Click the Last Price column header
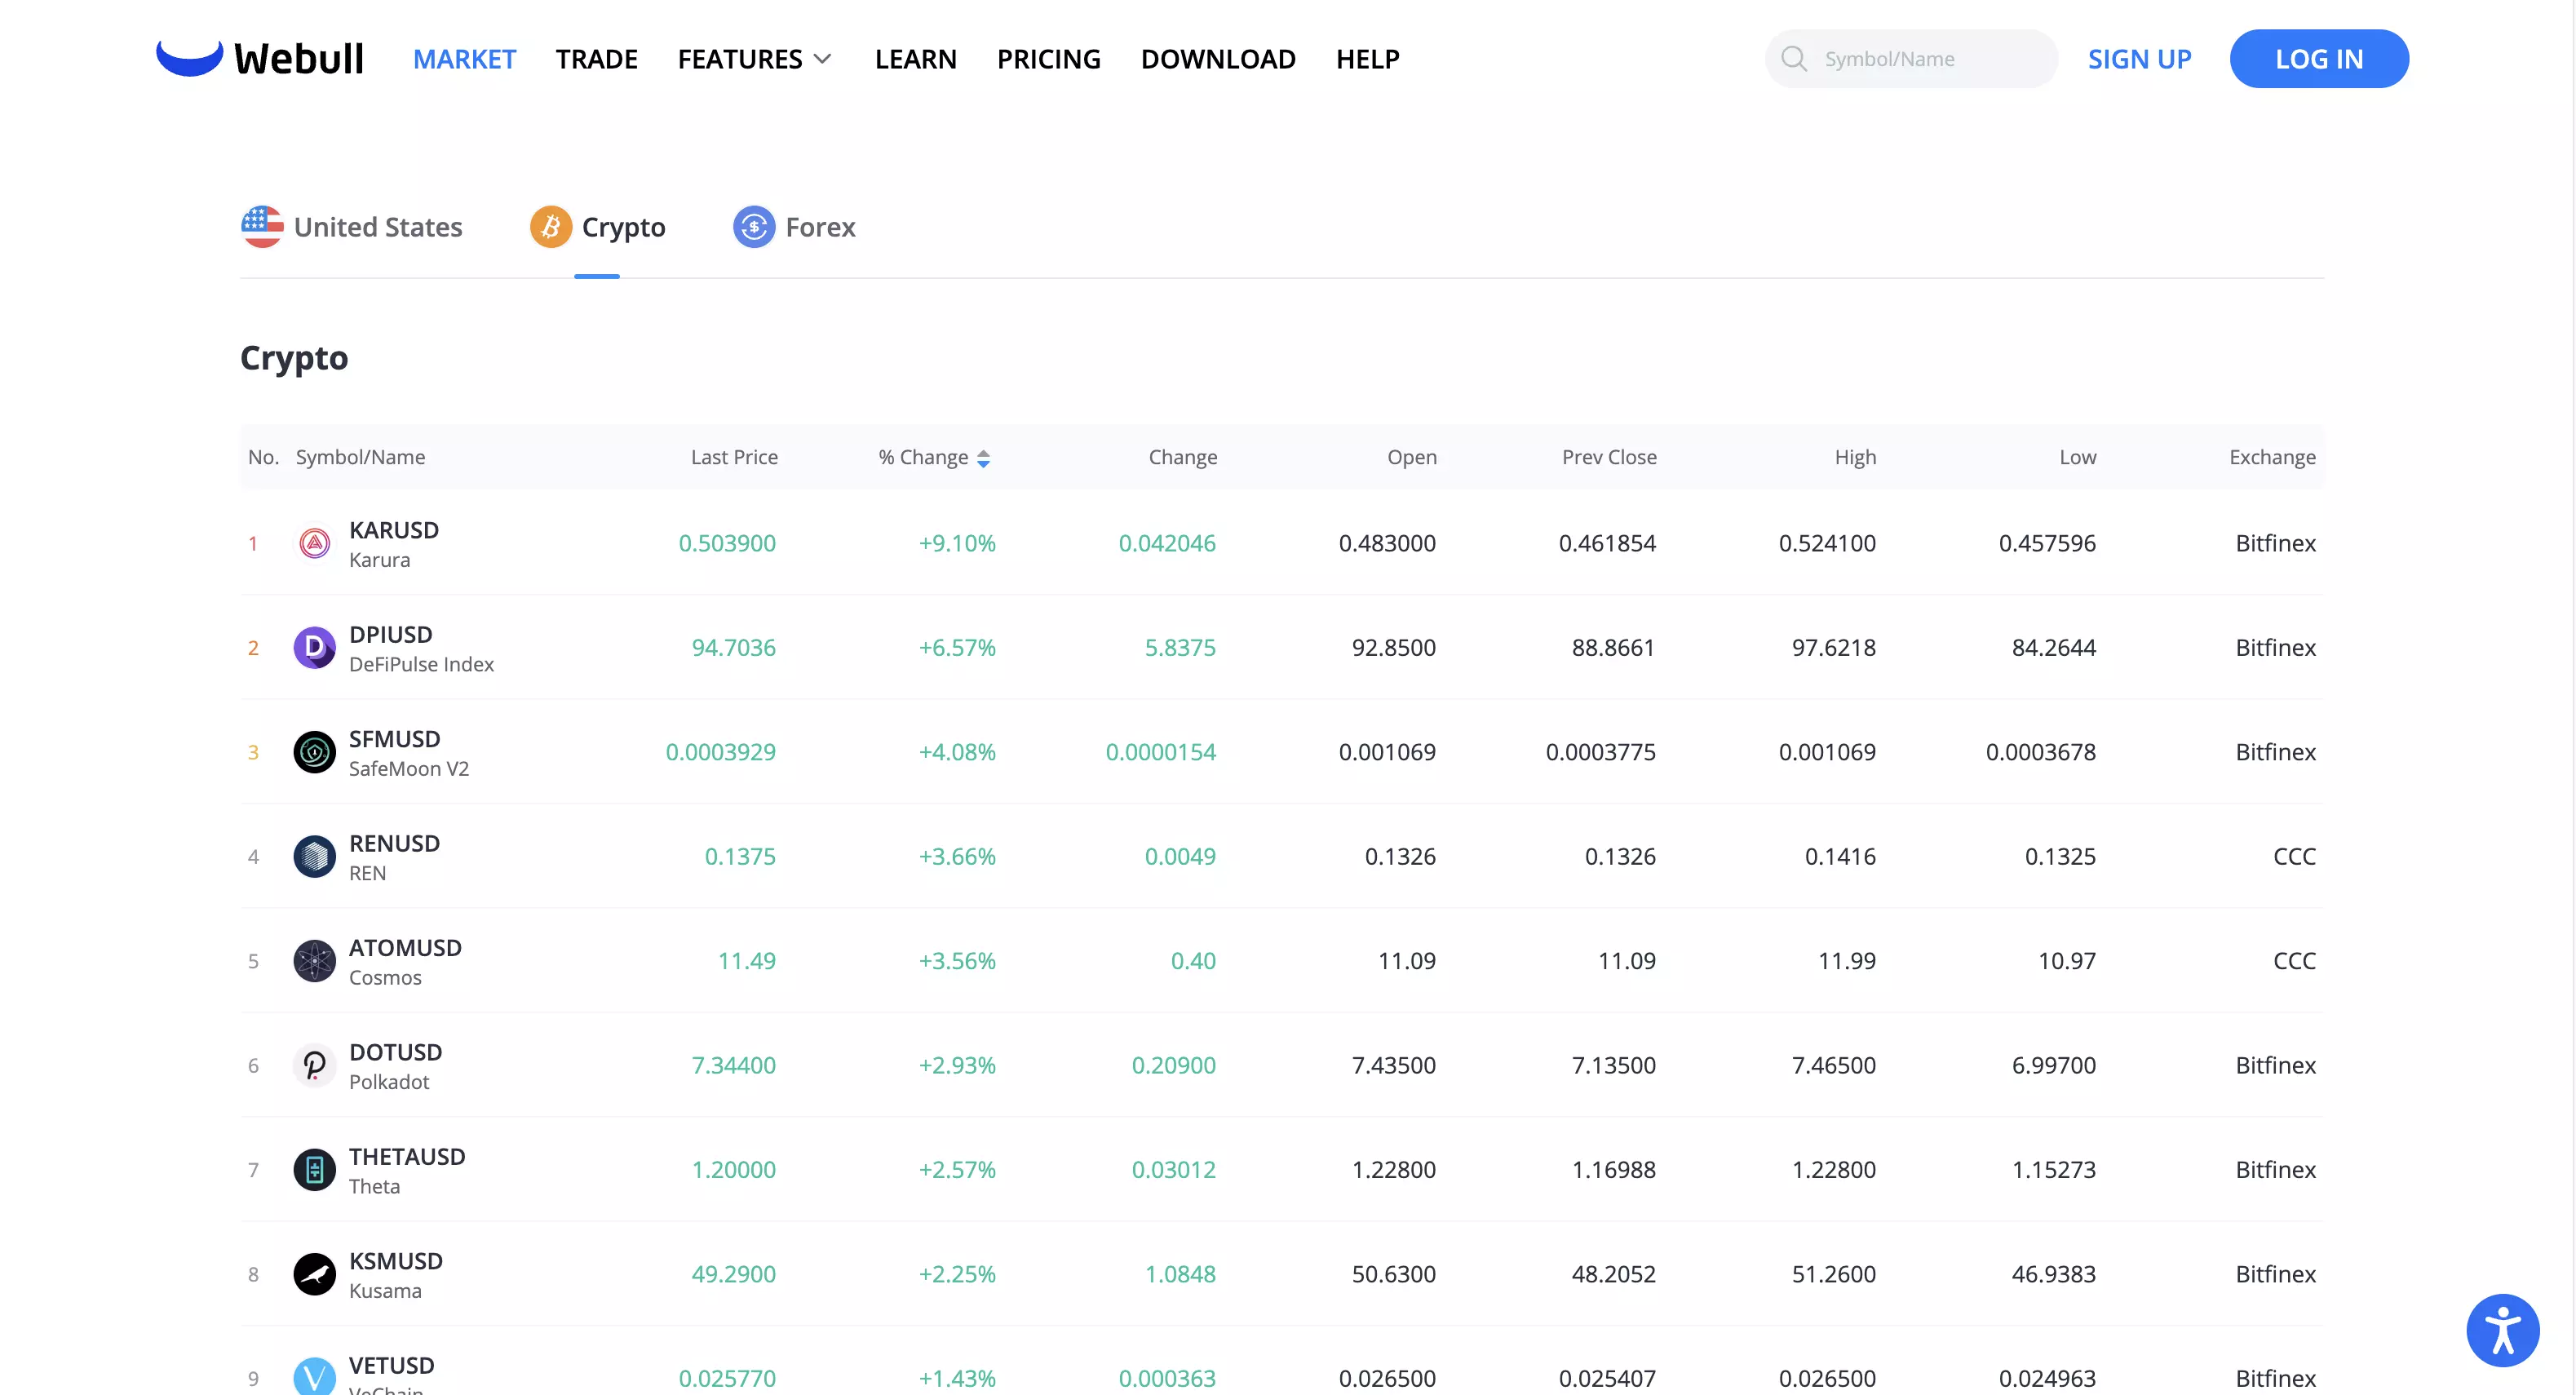Image resolution: width=2576 pixels, height=1395 pixels. pos(734,457)
